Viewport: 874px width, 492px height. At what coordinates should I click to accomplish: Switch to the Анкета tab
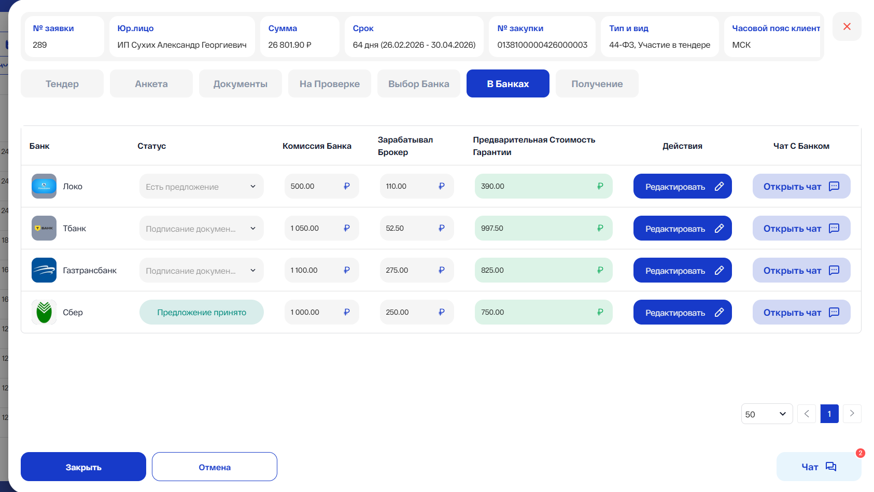click(x=151, y=83)
